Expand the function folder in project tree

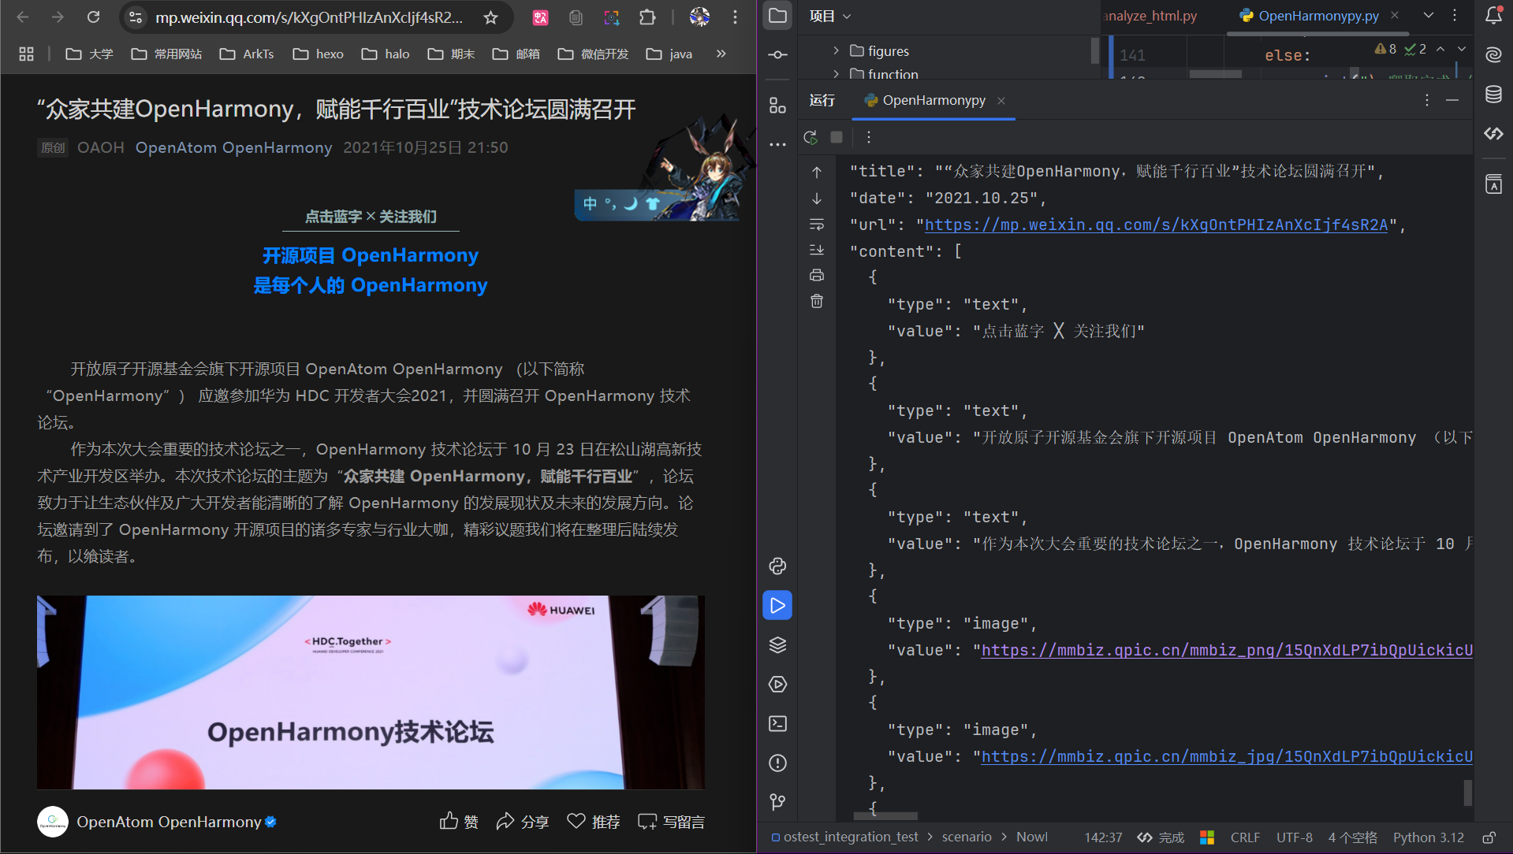[x=836, y=74]
